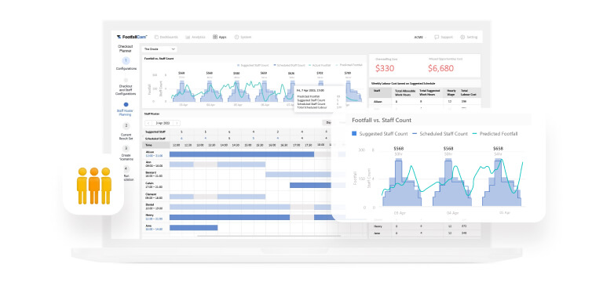The width and height of the screenshot is (603, 282).
Task: Expand the site selection dropdown
Action: click(159, 49)
